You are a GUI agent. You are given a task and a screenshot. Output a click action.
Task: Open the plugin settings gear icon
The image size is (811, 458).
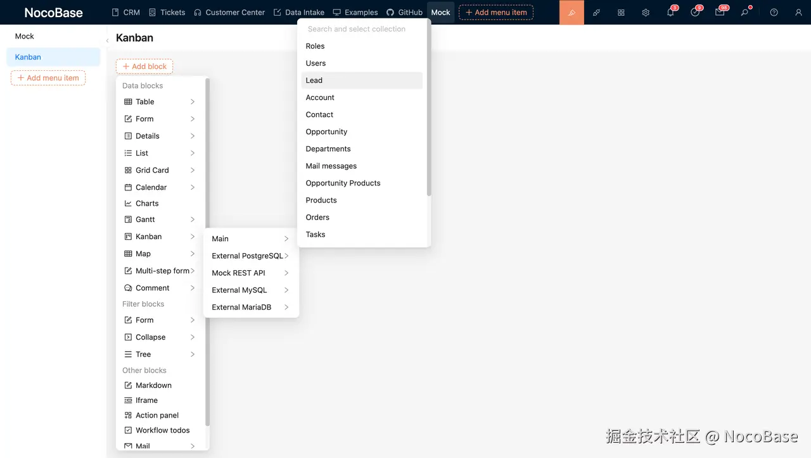(x=646, y=12)
